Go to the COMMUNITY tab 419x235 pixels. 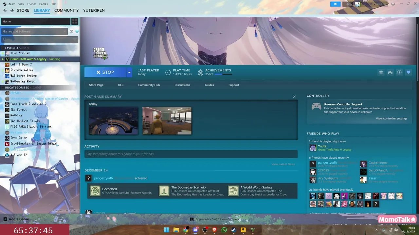click(x=66, y=10)
